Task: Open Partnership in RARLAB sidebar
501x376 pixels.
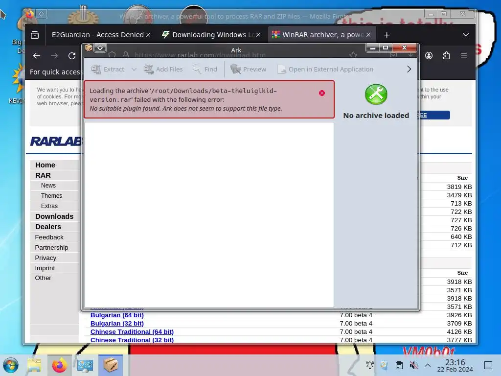Action: [x=51, y=247]
